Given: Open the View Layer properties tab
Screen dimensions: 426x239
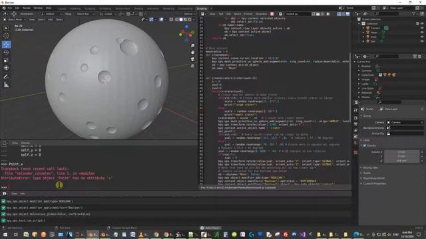Looking at the screenshot, I should [x=355, y=130].
